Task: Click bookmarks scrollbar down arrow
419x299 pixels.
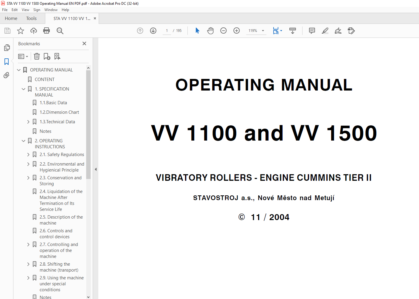Action: (88, 297)
